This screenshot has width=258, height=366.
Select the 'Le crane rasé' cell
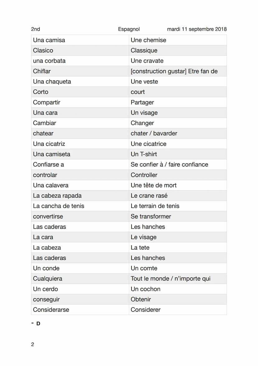pos(178,196)
